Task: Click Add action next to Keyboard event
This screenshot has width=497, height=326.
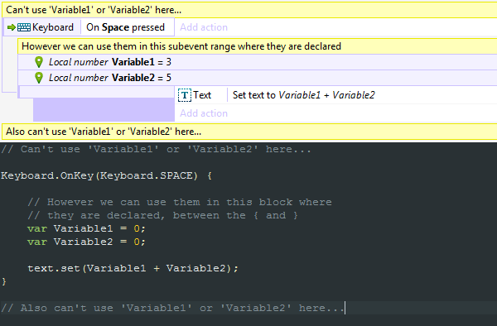Action: tap(204, 27)
